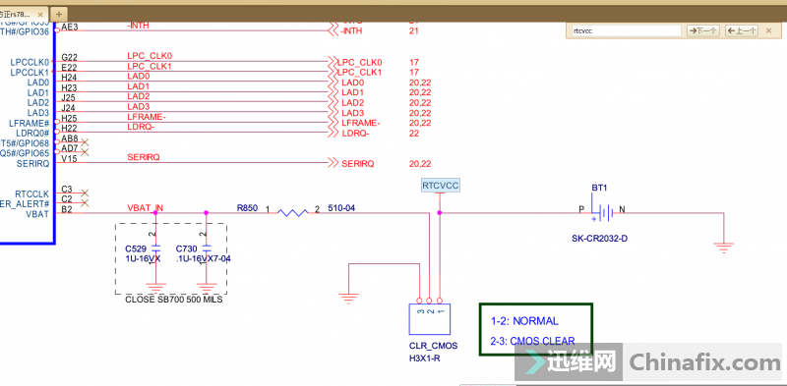Image resolution: width=787 pixels, height=386 pixels.
Task: Open a new tab with plus button
Action: [x=59, y=14]
